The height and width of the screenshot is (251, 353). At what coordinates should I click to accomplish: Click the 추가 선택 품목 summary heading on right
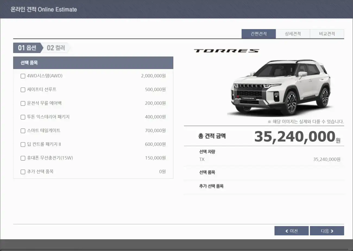point(211,186)
